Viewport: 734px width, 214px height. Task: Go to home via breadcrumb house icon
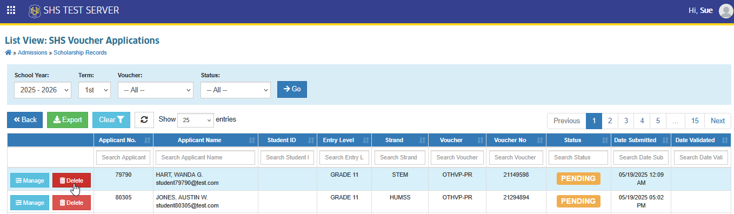point(8,52)
